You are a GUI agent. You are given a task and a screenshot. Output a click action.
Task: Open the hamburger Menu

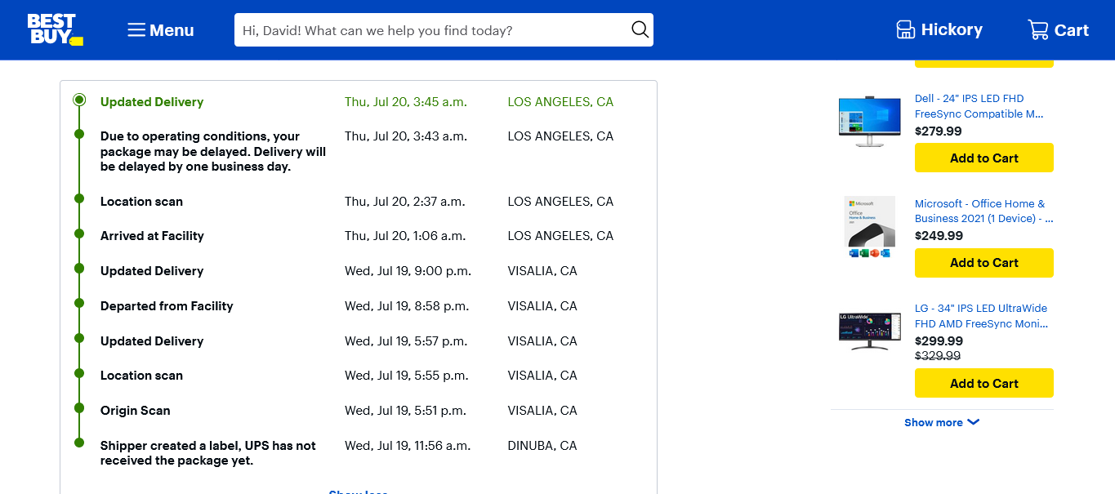(161, 30)
